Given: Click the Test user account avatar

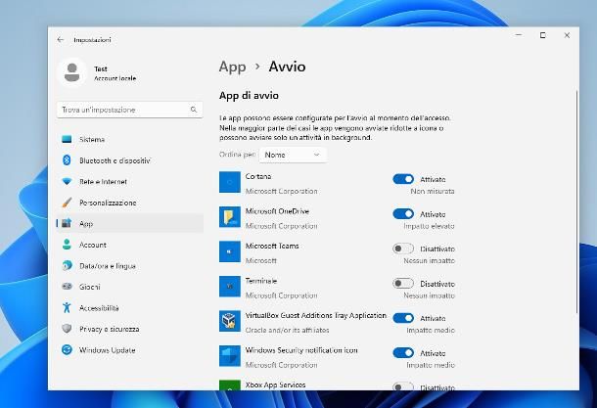Looking at the screenshot, I should coord(72,72).
